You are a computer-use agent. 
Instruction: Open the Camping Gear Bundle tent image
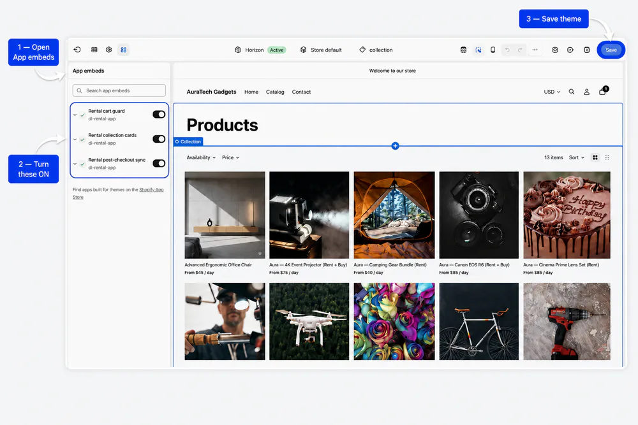click(394, 215)
